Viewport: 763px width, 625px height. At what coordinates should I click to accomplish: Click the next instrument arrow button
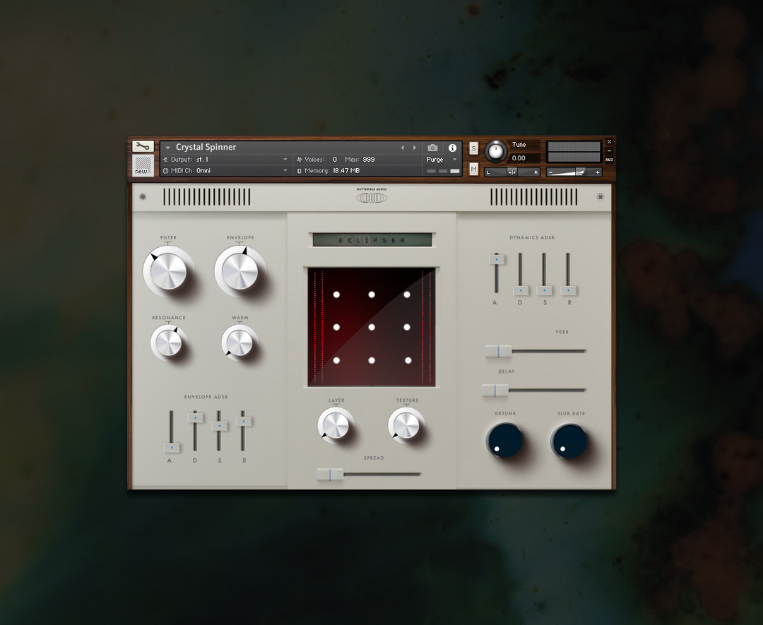click(415, 148)
